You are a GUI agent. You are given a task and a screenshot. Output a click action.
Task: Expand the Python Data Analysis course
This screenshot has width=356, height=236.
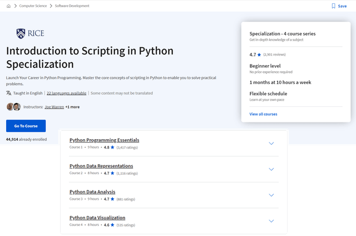(271, 195)
